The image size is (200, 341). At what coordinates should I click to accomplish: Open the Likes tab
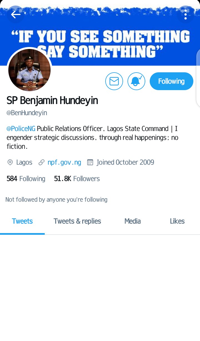pyautogui.click(x=177, y=221)
